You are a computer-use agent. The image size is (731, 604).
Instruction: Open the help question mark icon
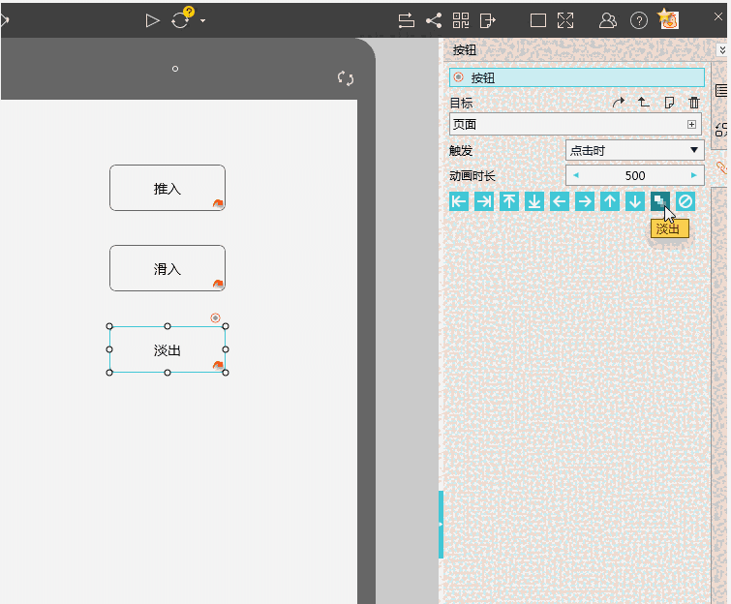point(639,20)
